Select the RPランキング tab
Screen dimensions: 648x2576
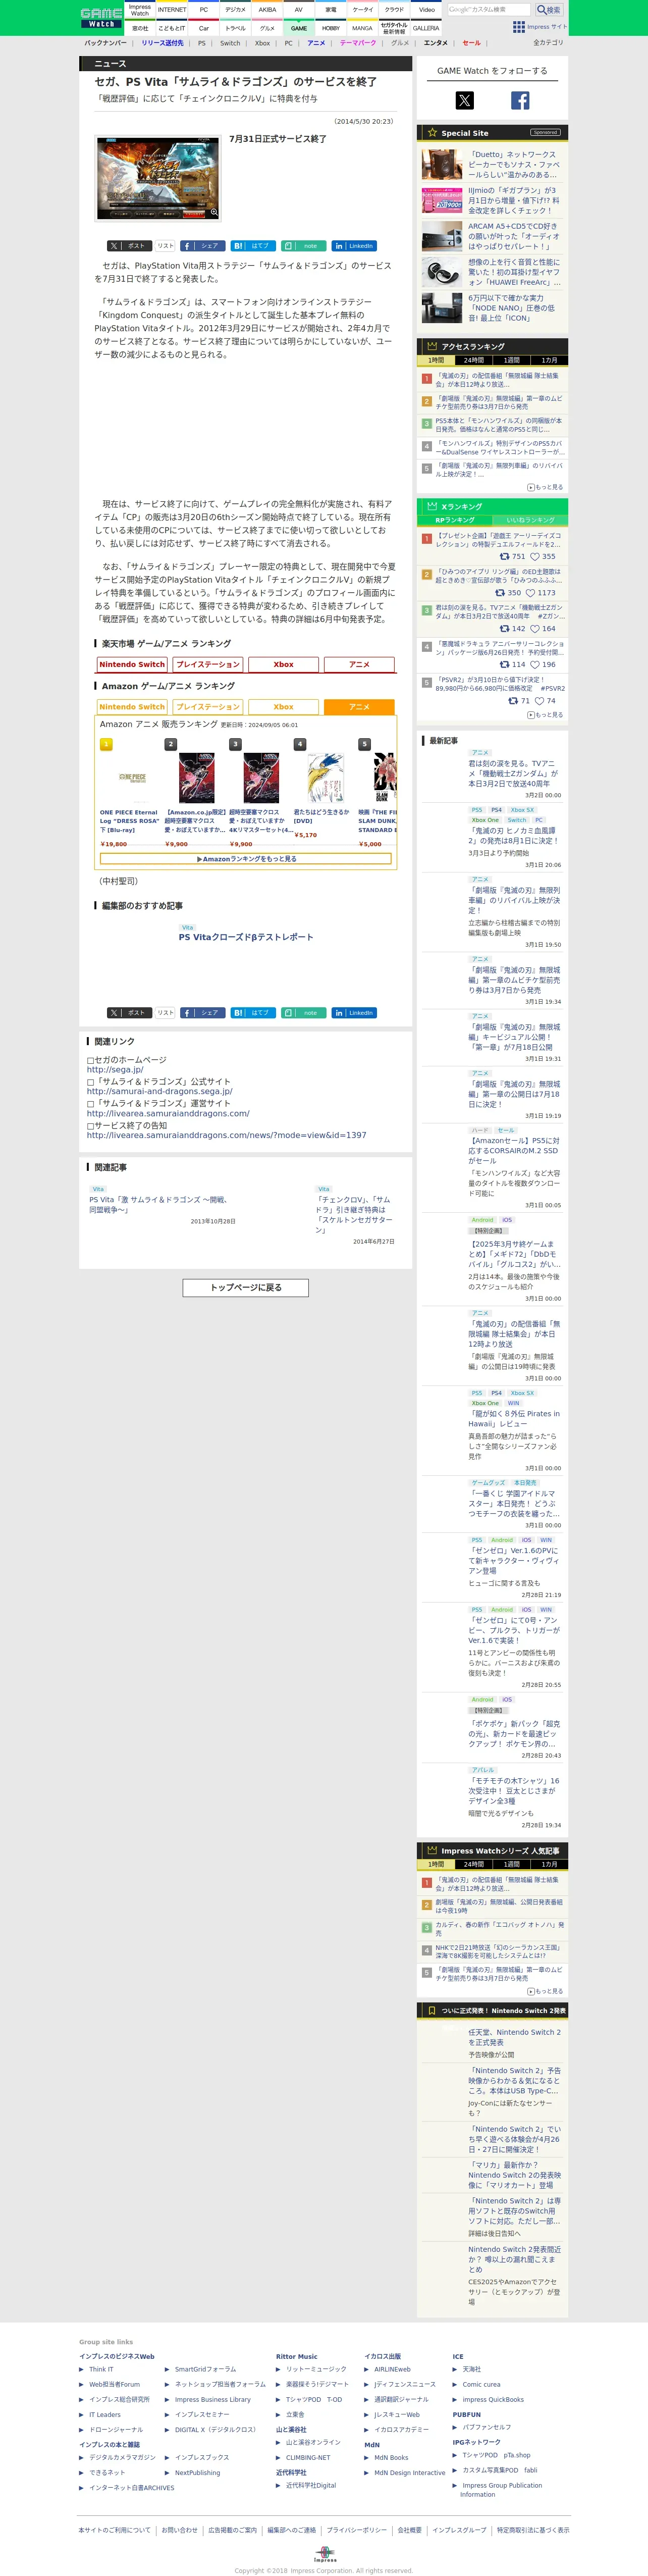click(x=455, y=520)
